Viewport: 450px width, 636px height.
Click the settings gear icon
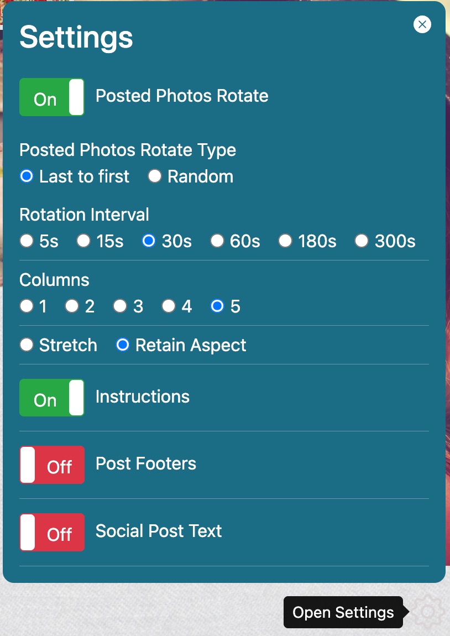pos(428,612)
